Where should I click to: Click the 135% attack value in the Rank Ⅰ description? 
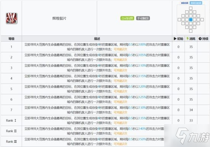[x=142, y=118]
